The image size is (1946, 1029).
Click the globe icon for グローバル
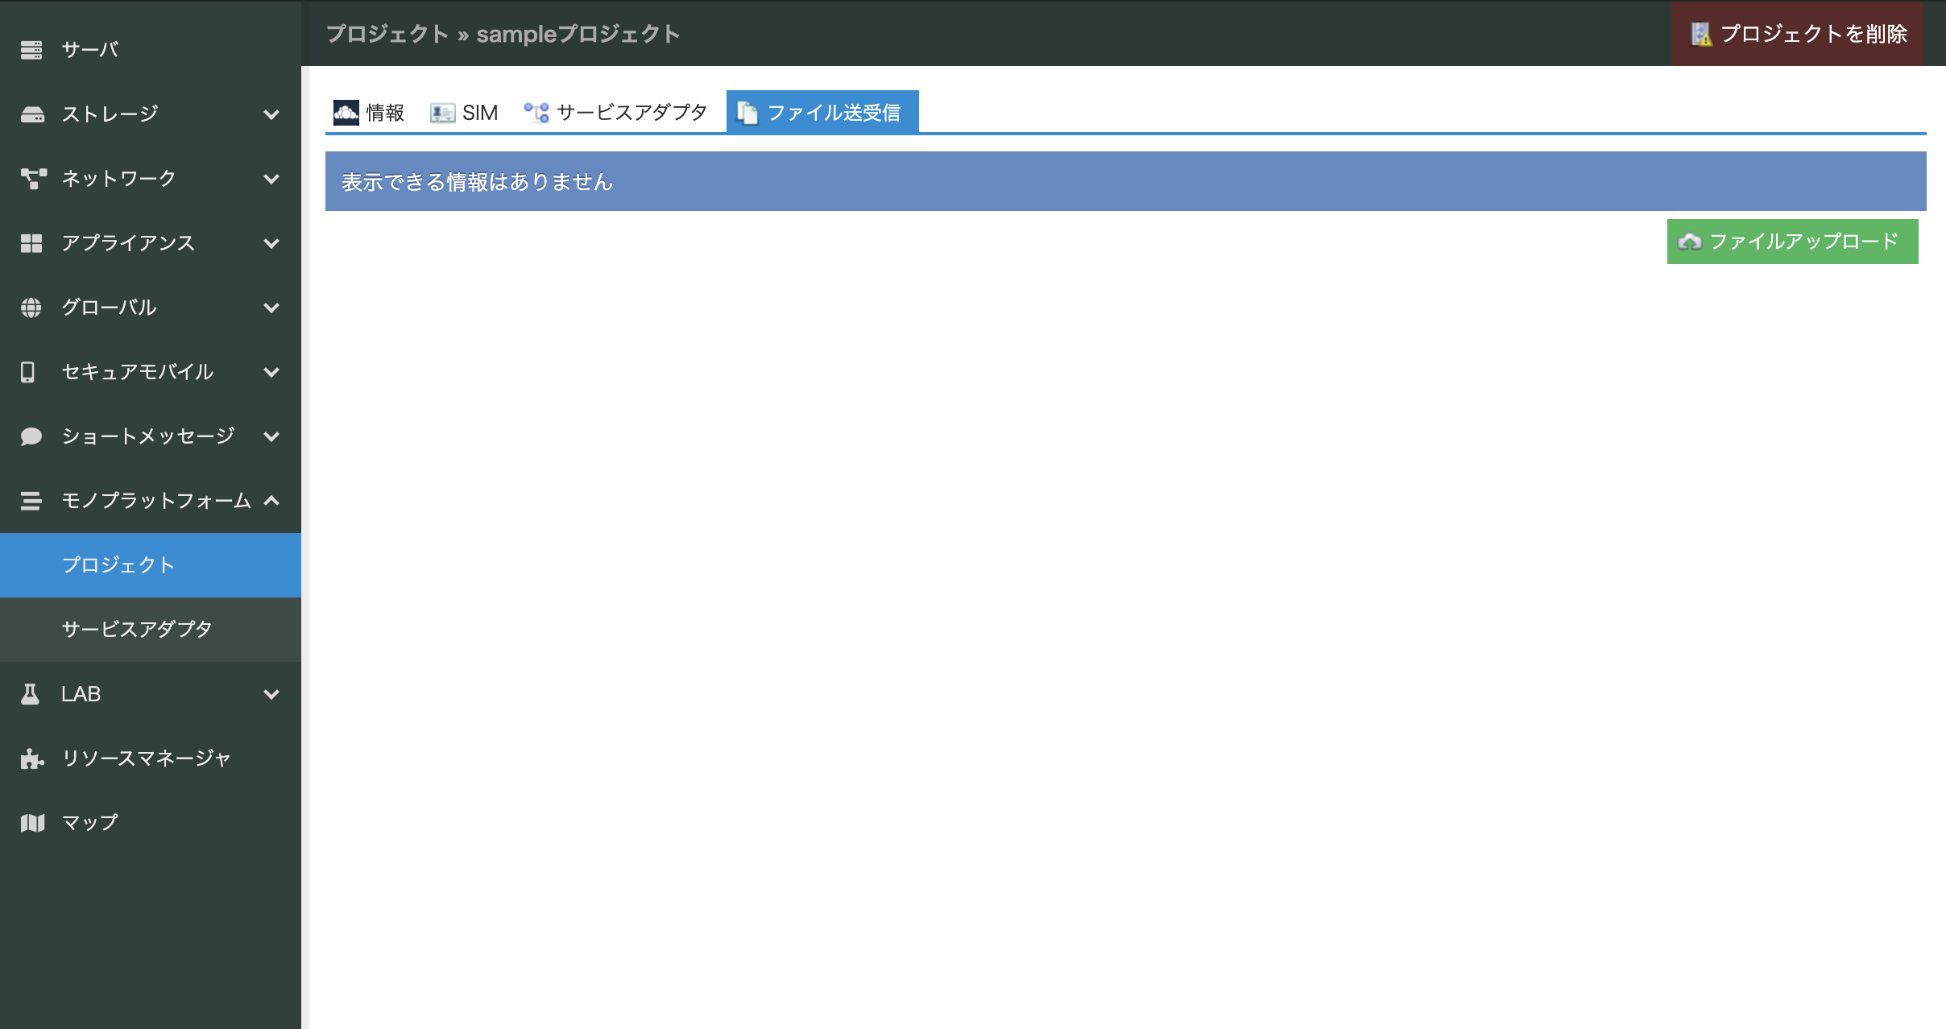tap(31, 308)
